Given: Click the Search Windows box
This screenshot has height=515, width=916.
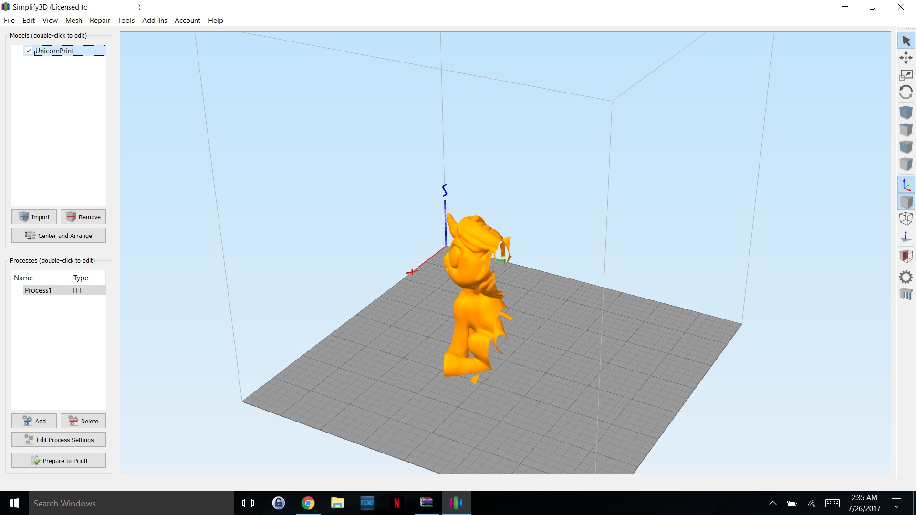Looking at the screenshot, I should [131, 503].
